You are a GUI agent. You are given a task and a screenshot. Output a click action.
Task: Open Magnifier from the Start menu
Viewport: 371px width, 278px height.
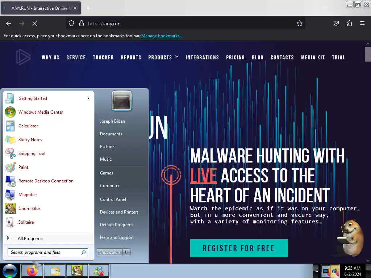49,194
